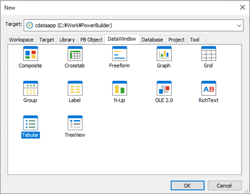Select the Grid DataWindow icon
Image resolution: width=250 pixels, height=194 pixels.
(208, 54)
